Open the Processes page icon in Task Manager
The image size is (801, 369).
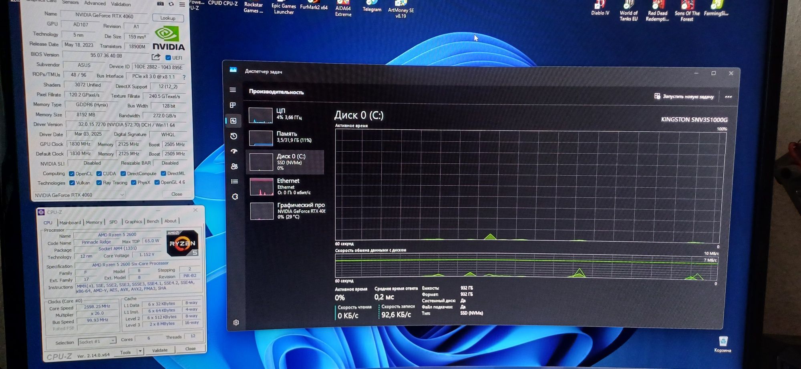point(233,105)
